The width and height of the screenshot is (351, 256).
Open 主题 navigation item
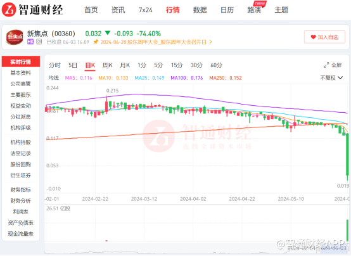281,10
